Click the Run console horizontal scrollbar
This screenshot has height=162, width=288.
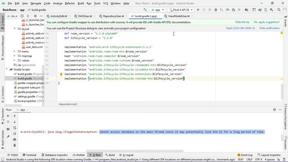click(135, 151)
